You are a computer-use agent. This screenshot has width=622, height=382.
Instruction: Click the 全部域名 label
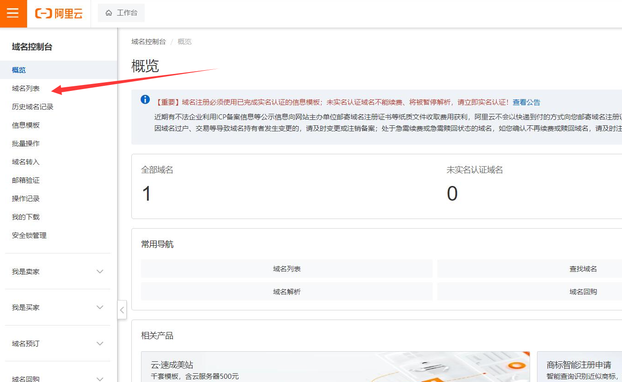pyautogui.click(x=157, y=170)
